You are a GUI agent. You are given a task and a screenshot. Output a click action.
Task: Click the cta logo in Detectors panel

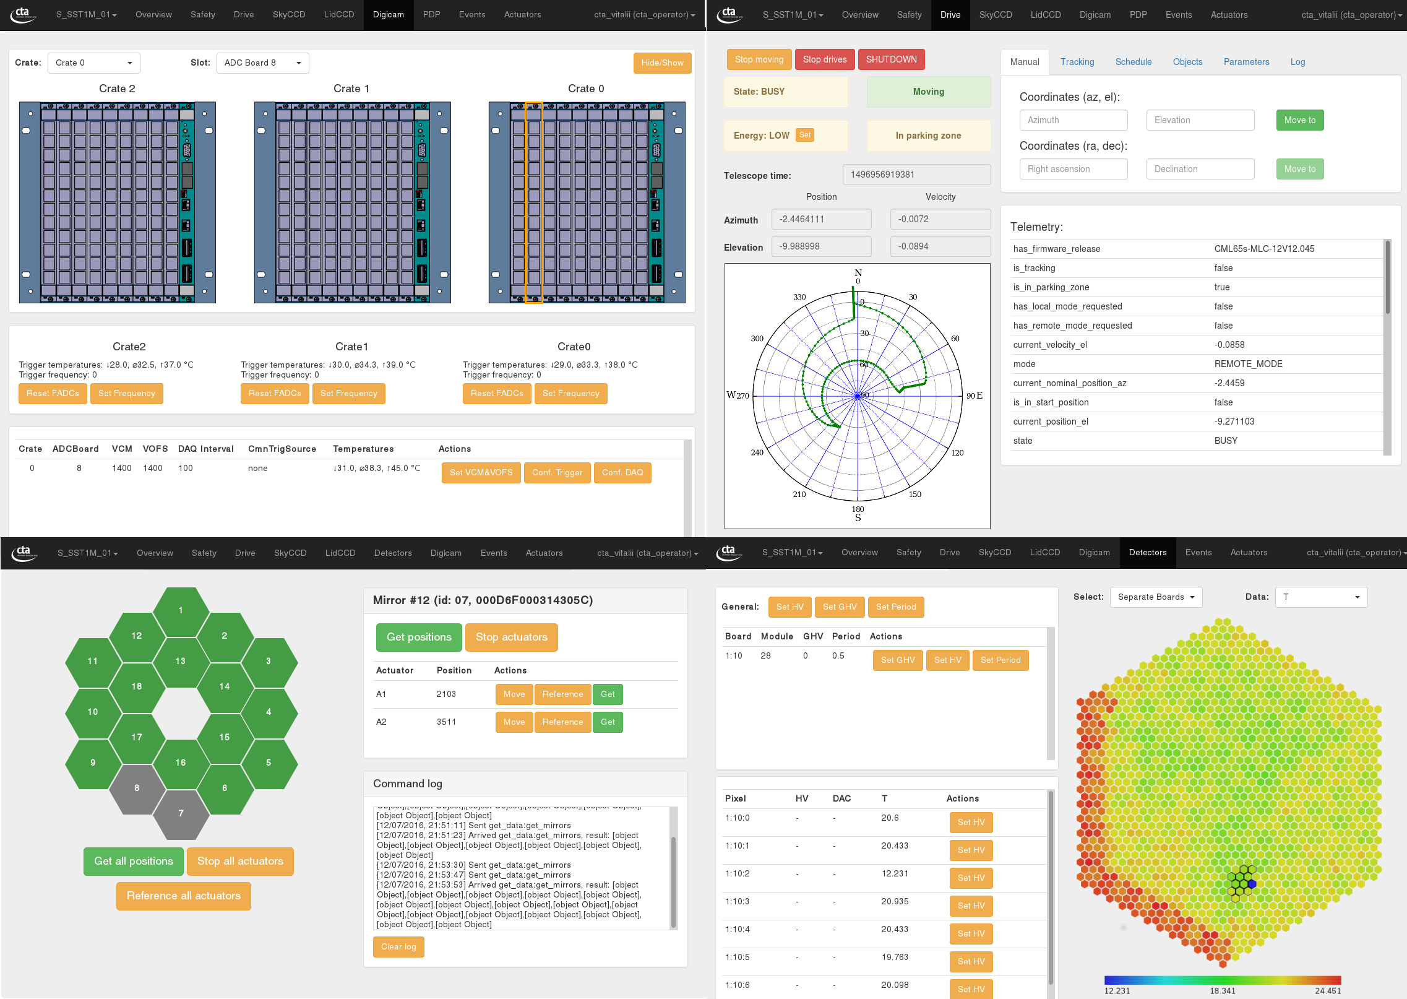coord(731,552)
